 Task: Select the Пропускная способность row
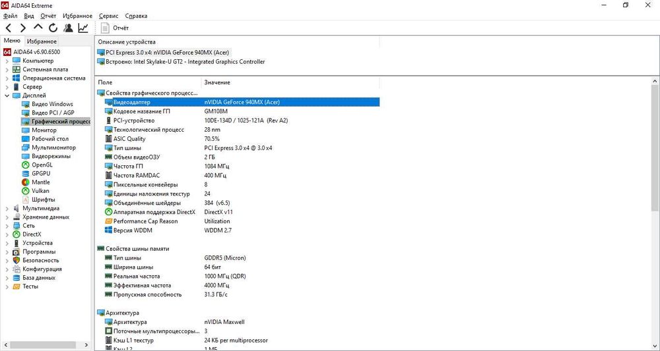(x=238, y=294)
